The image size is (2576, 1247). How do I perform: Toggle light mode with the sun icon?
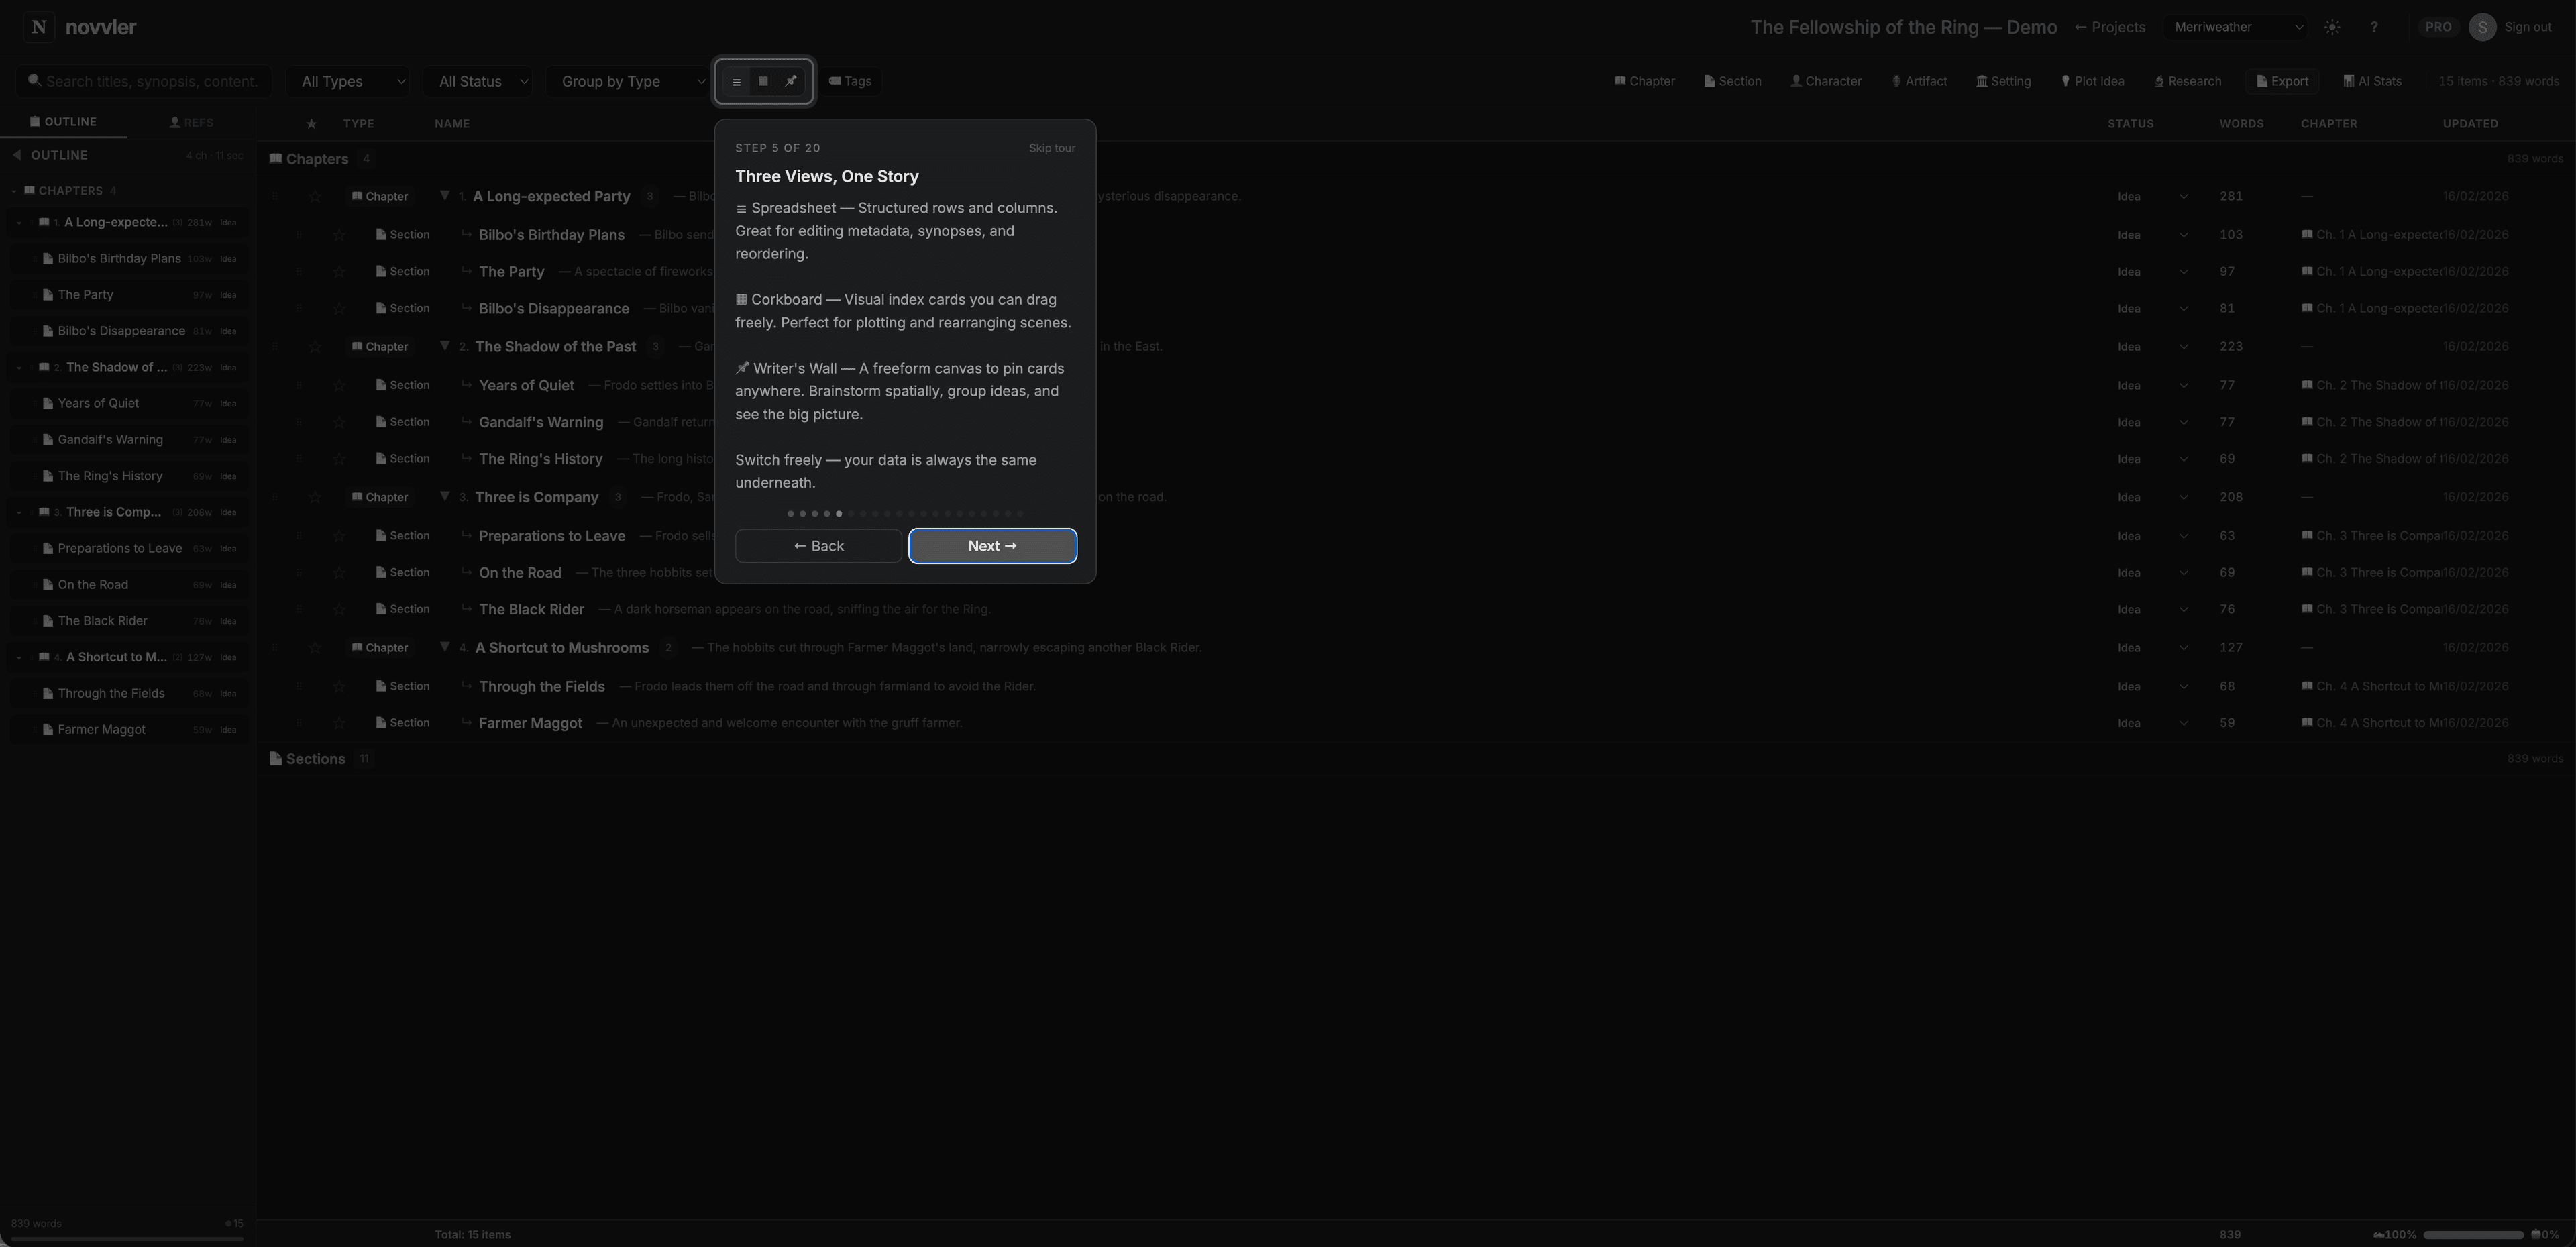(x=2332, y=27)
